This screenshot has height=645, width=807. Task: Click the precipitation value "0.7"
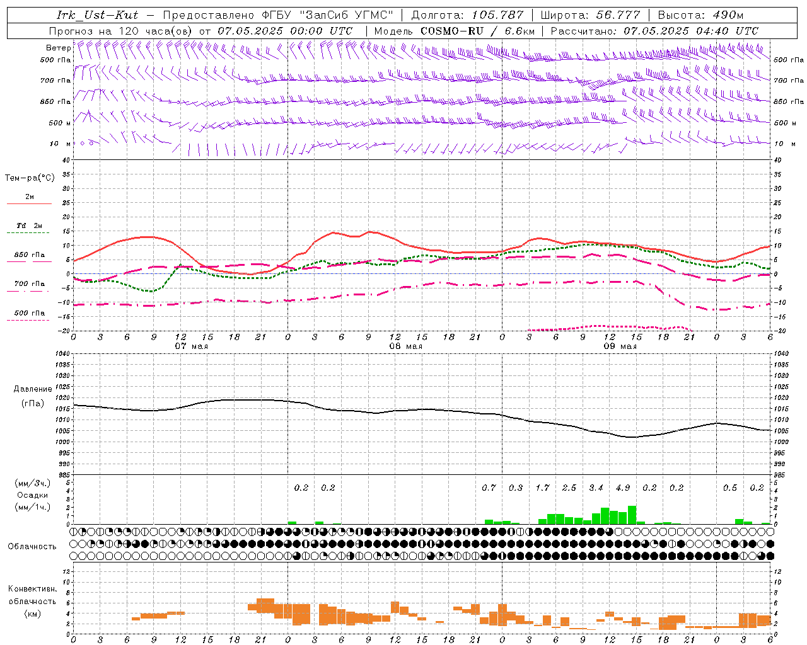[489, 488]
